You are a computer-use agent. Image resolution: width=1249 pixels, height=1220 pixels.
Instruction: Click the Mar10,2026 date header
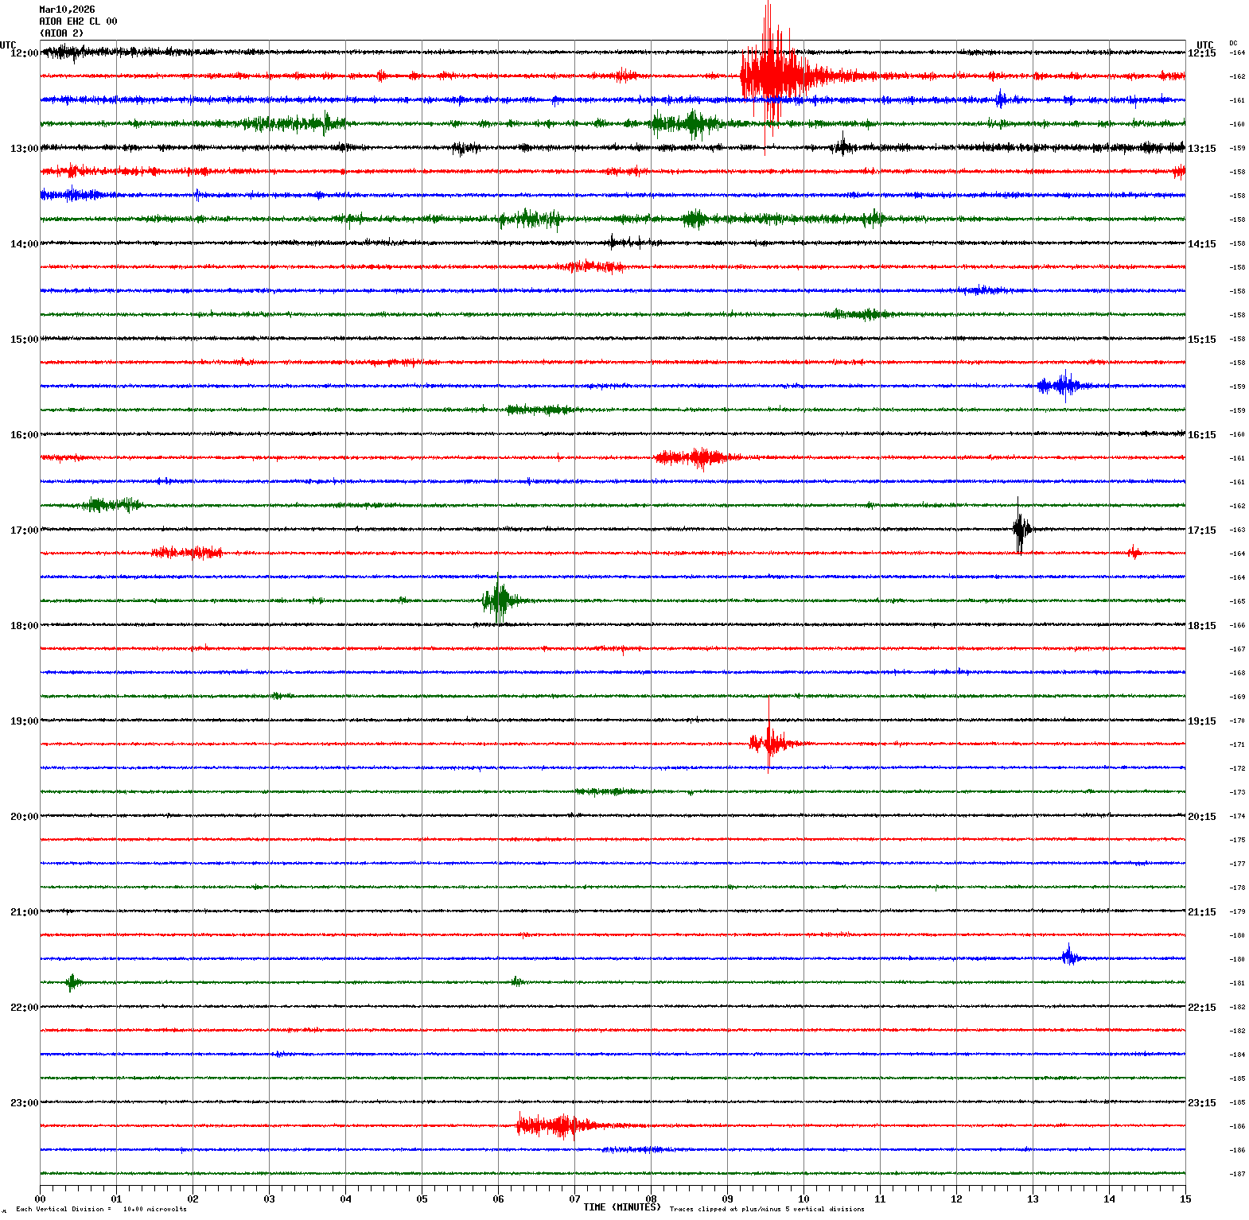(67, 10)
